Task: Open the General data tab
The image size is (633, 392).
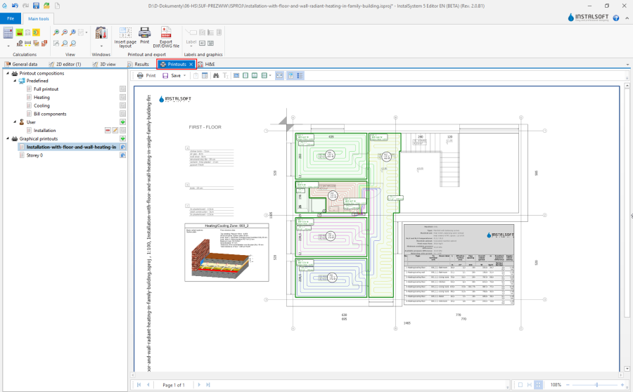Action: [25, 64]
